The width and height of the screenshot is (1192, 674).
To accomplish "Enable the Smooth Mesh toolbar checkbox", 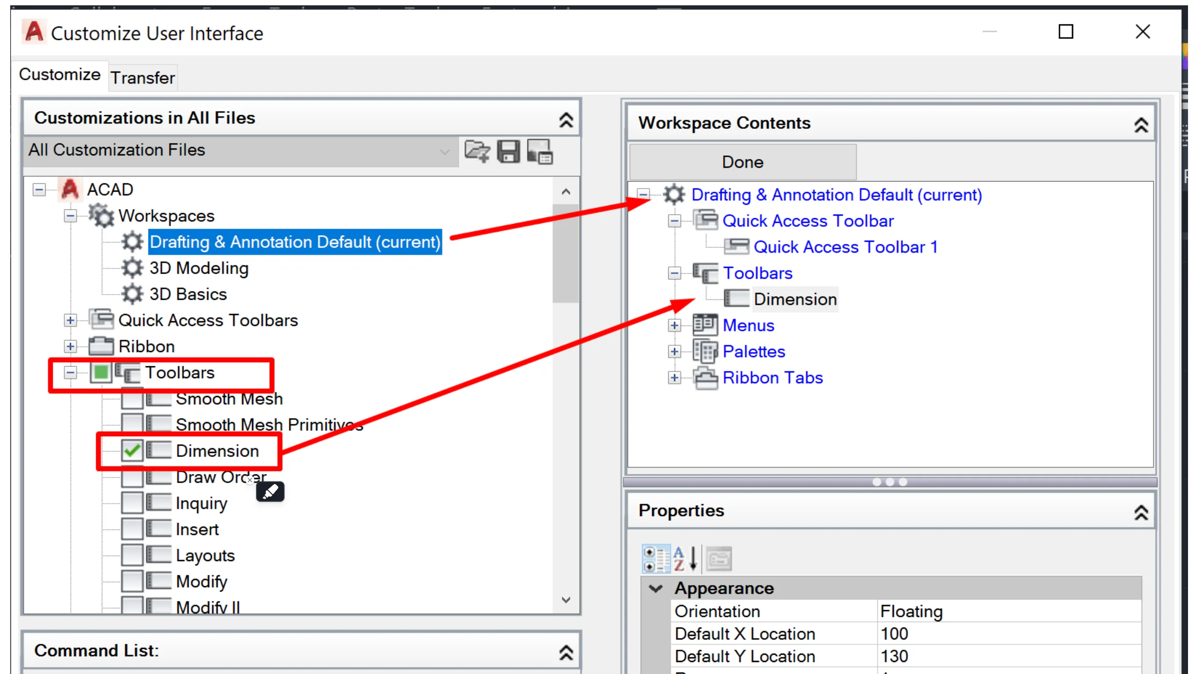I will 133,399.
